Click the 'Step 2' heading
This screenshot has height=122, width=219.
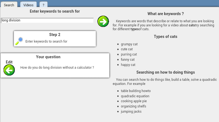[x=55, y=35]
